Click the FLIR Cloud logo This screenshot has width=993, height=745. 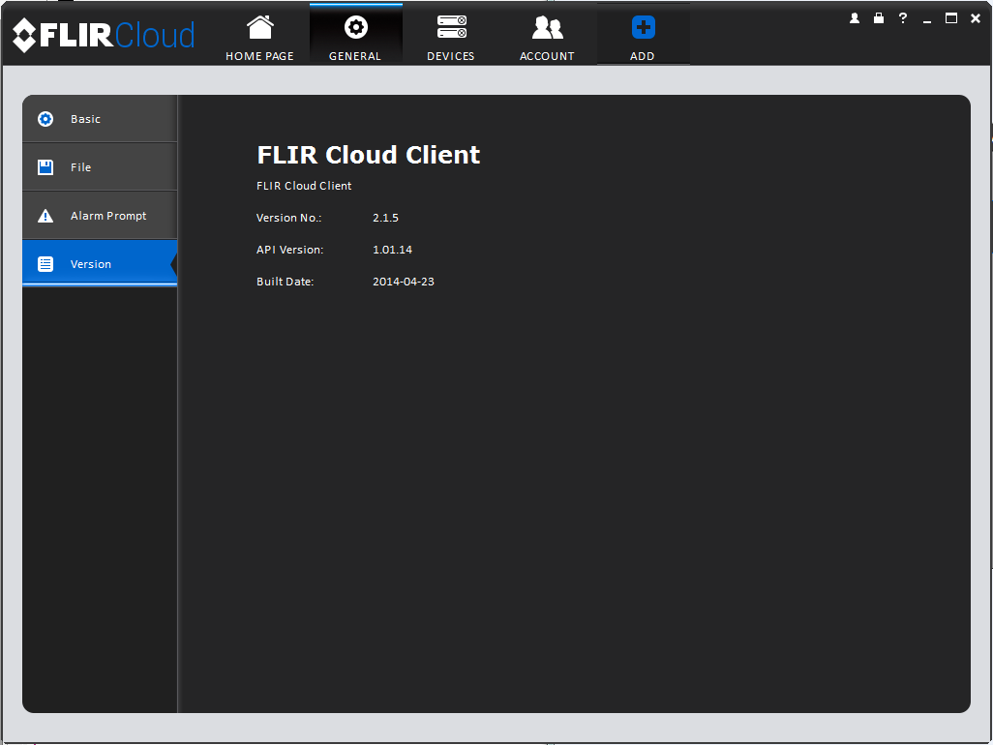click(x=104, y=35)
